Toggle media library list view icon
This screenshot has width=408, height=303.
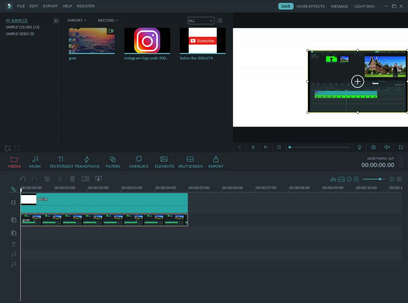(x=220, y=21)
